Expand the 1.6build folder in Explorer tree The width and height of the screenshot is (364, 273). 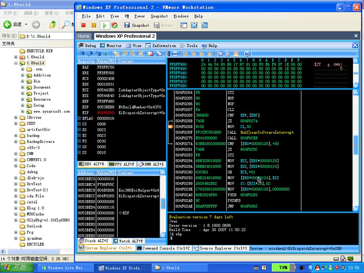pos(16,57)
